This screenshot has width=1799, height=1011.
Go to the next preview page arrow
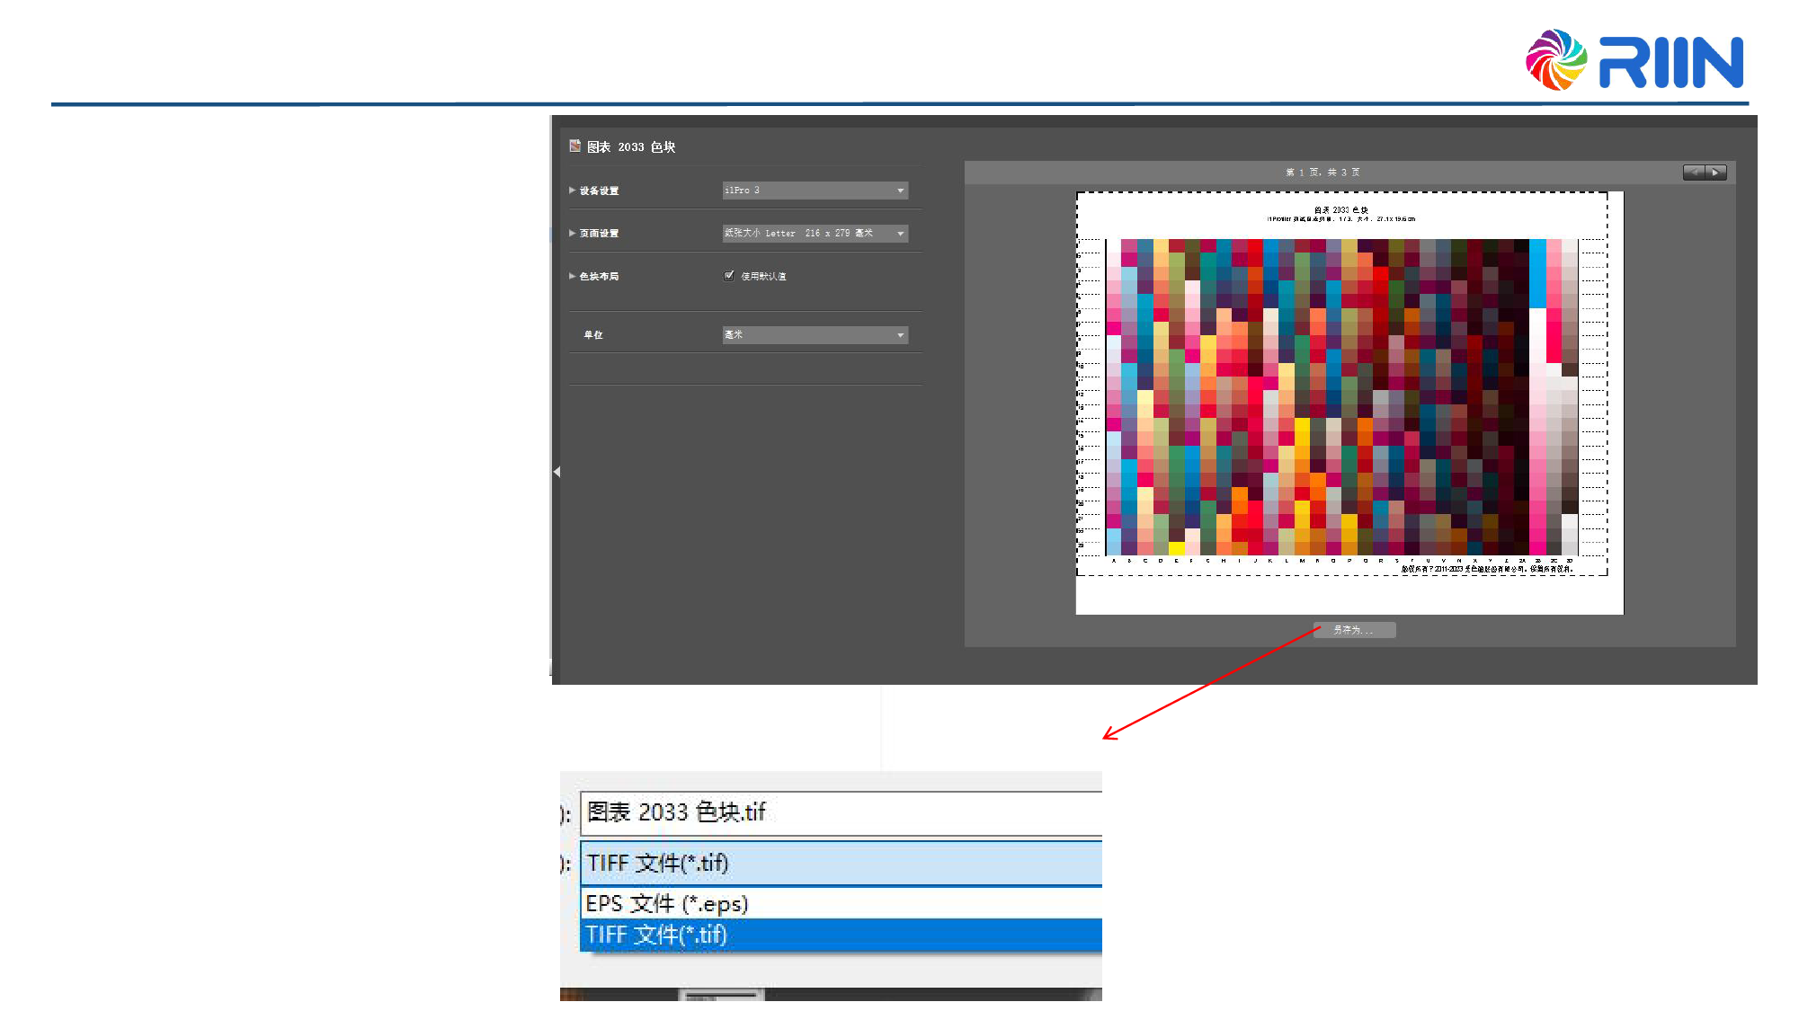[1715, 173]
